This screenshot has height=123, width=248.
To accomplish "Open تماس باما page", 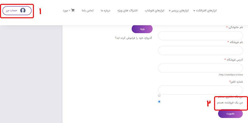I will pyautogui.click(x=88, y=11).
